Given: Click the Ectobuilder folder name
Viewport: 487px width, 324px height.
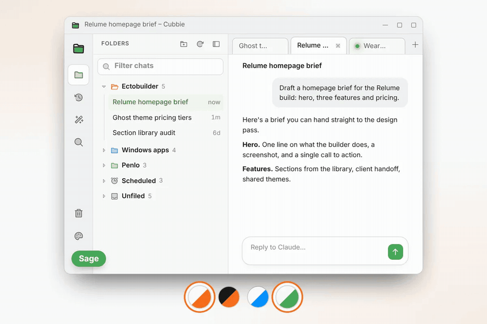Looking at the screenshot, I should (x=140, y=86).
